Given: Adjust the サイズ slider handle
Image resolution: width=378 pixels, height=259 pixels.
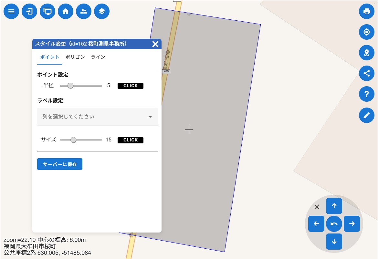Looking at the screenshot, I should [73, 140].
